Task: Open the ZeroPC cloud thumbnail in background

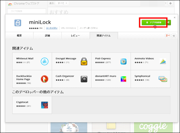Action: point(69,127)
